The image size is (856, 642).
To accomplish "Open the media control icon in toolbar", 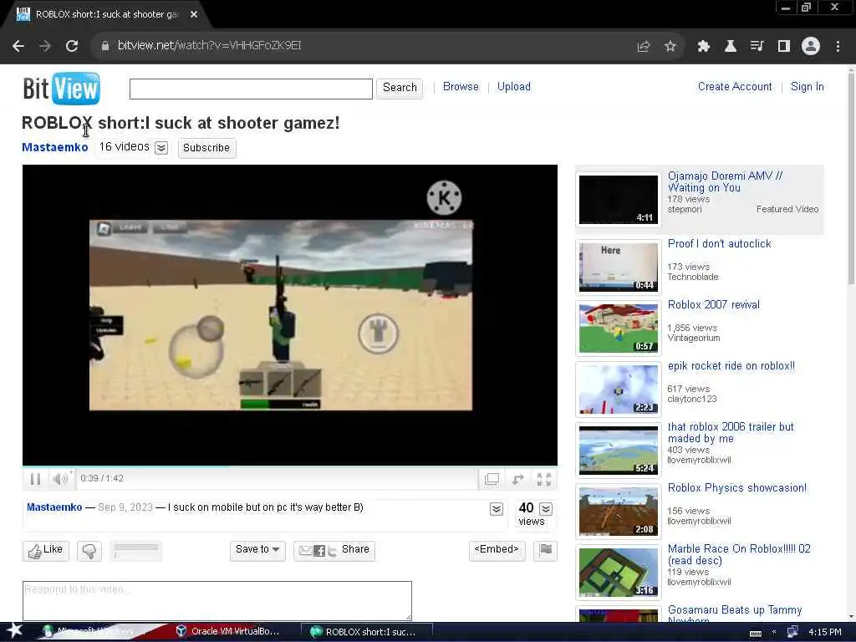I will [757, 47].
